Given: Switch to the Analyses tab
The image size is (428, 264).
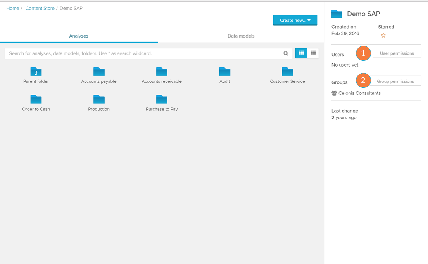Looking at the screenshot, I should coord(79,36).
